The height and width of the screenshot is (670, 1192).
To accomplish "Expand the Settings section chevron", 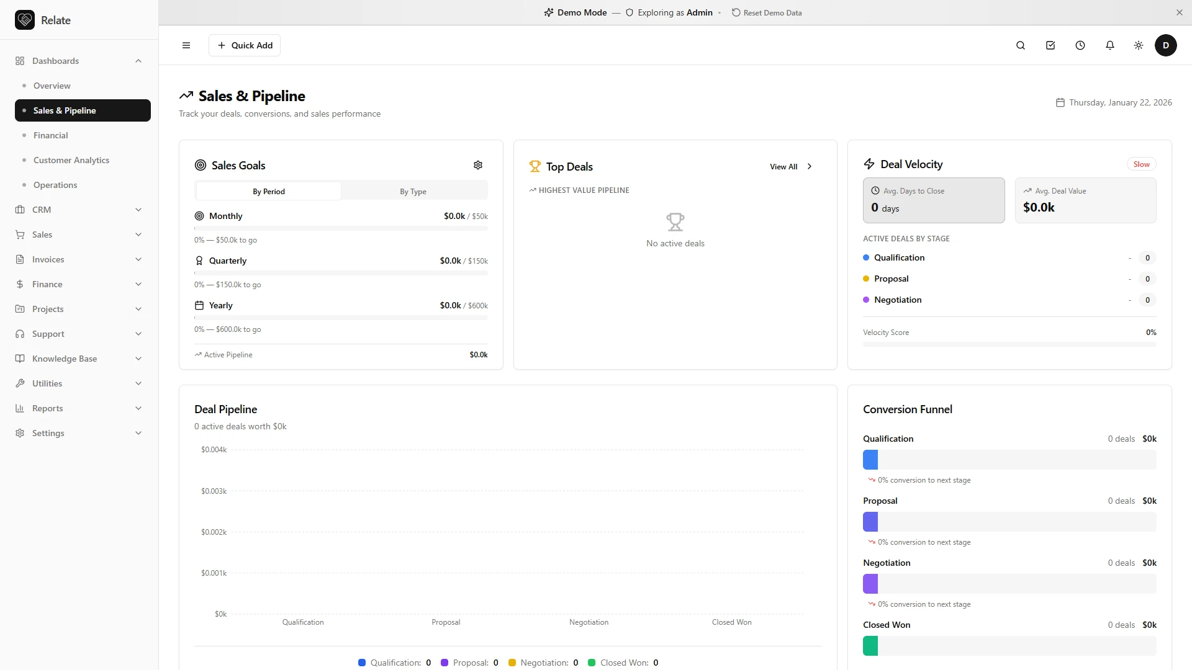I will point(138,433).
